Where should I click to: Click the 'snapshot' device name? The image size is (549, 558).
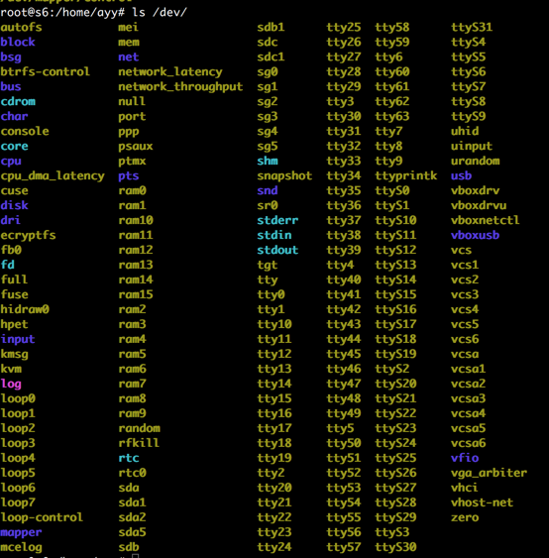click(x=284, y=176)
